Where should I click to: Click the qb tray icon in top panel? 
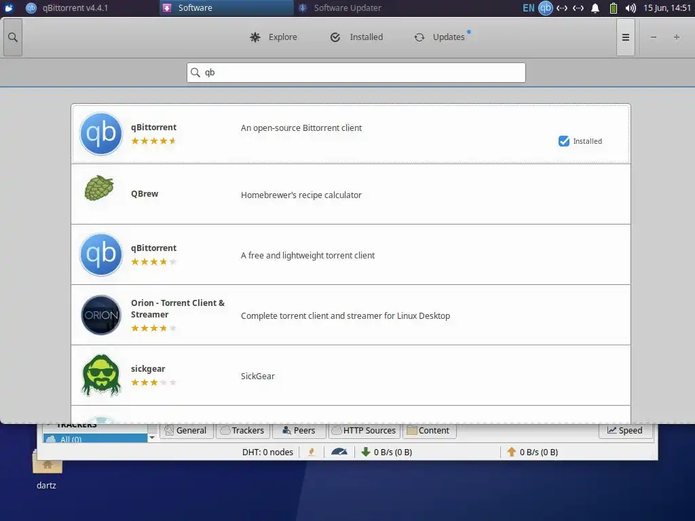pos(545,8)
